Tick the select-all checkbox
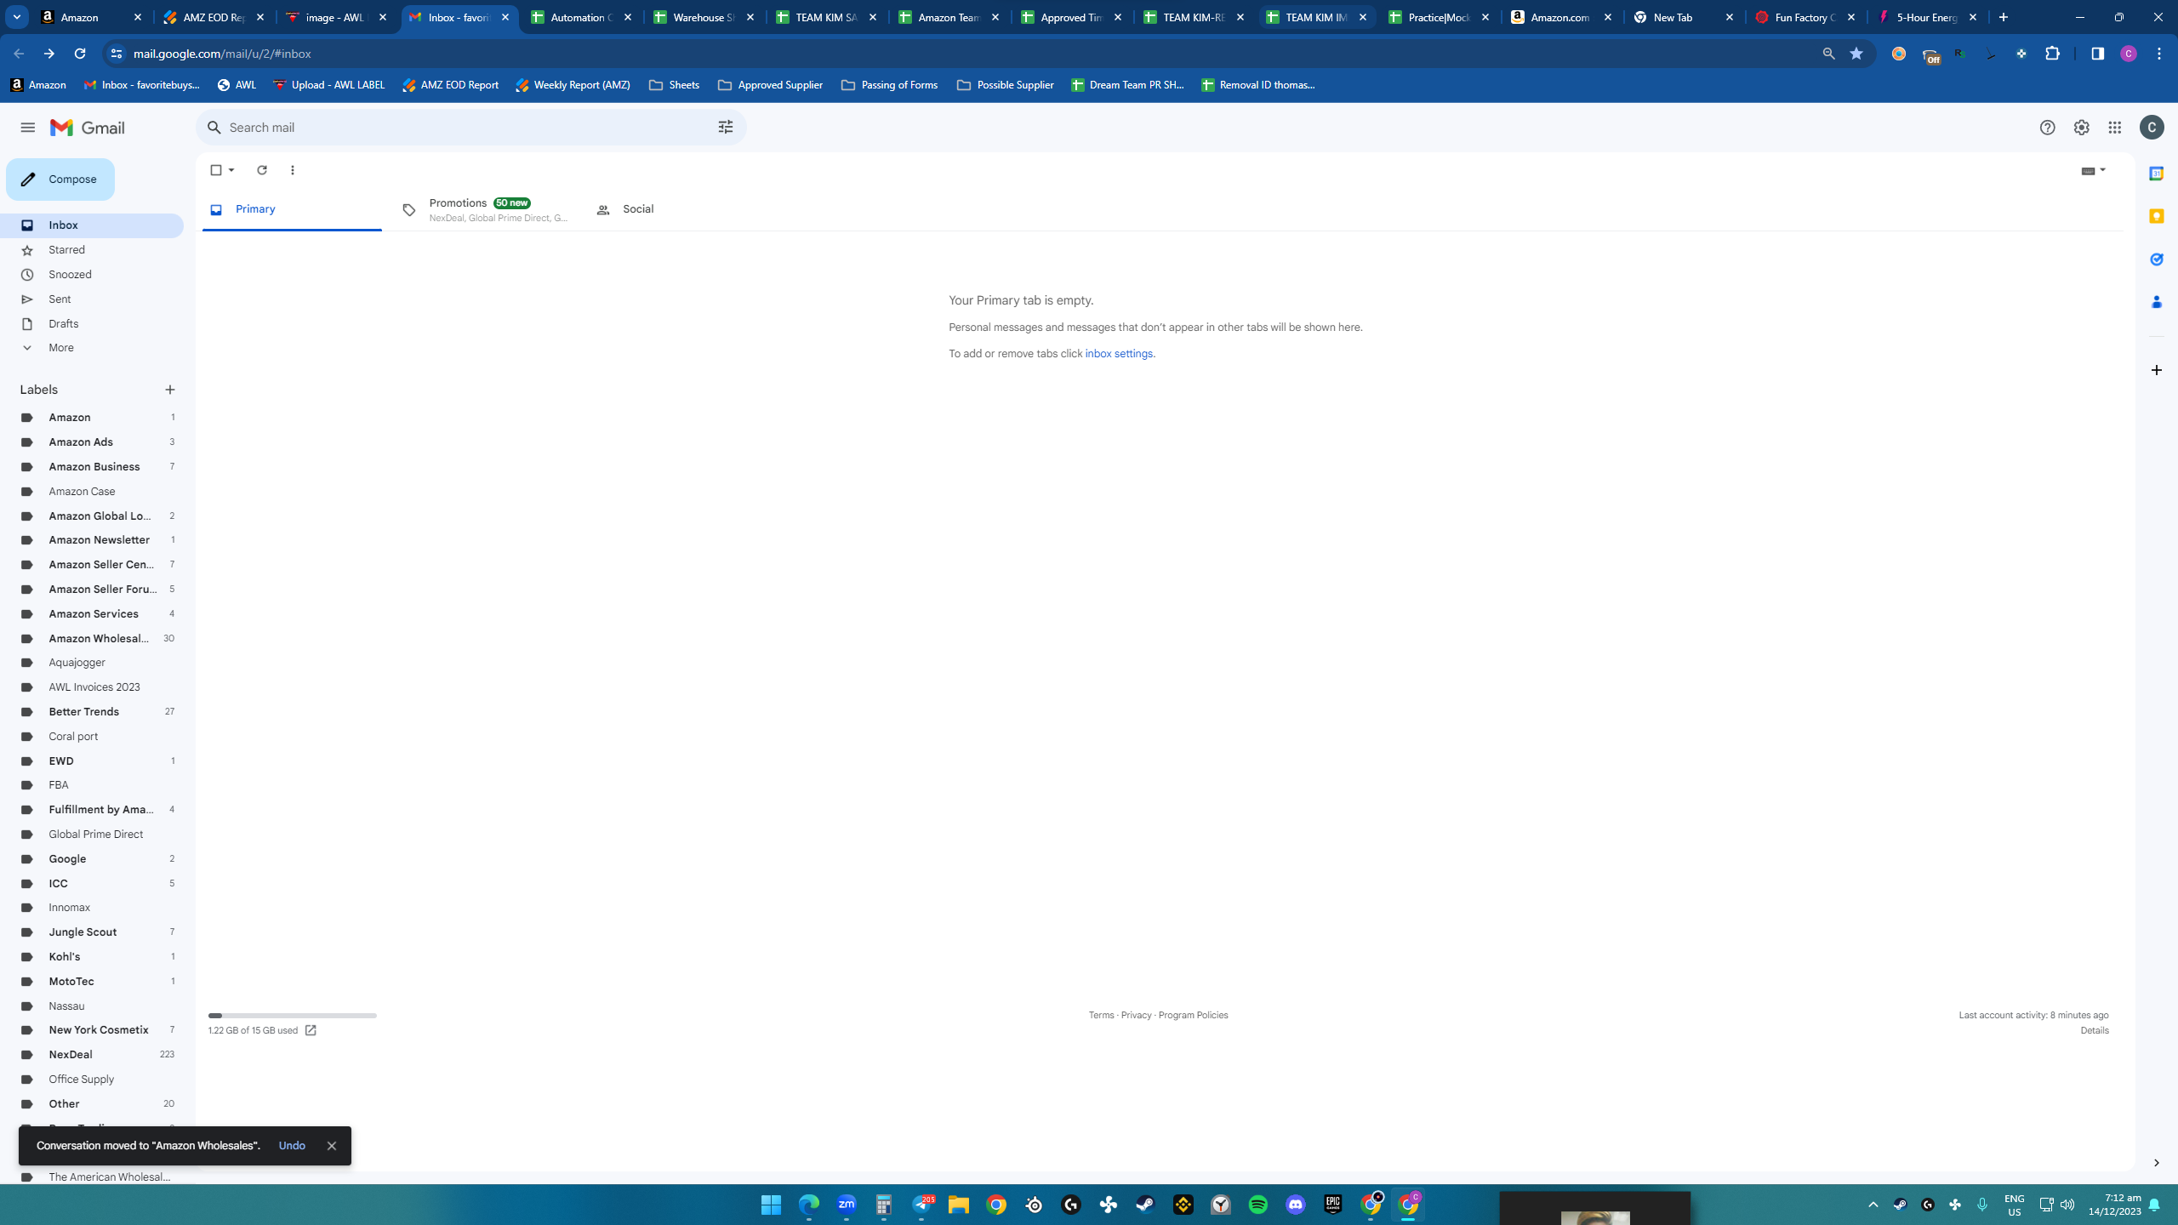2178x1225 pixels. pos(216,170)
